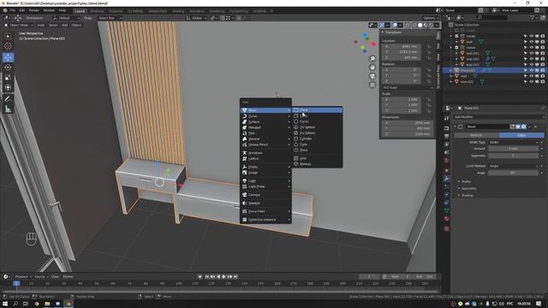This screenshot has height=308, width=548.
Task: Select the Scale tool in viewport toolbar
Action: [x=8, y=78]
